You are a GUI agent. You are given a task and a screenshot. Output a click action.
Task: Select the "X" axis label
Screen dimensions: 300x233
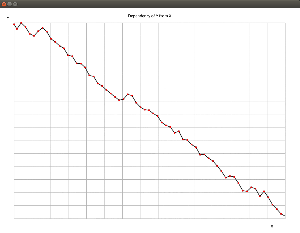(x=272, y=226)
